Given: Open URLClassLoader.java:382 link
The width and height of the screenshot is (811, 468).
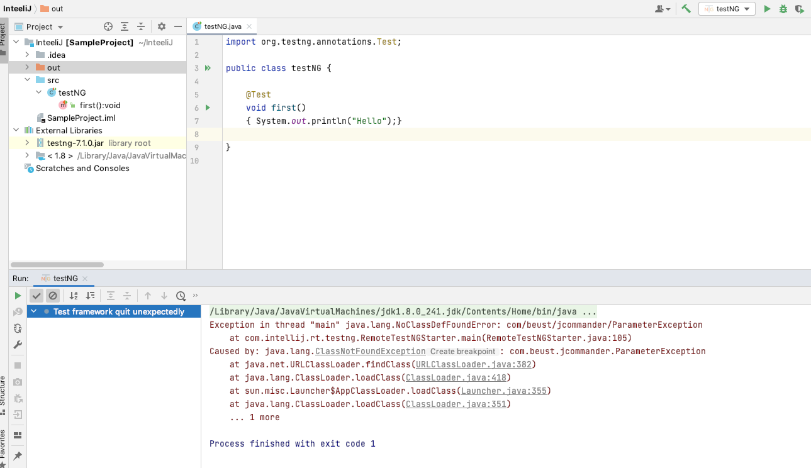Looking at the screenshot, I should pyautogui.click(x=474, y=364).
